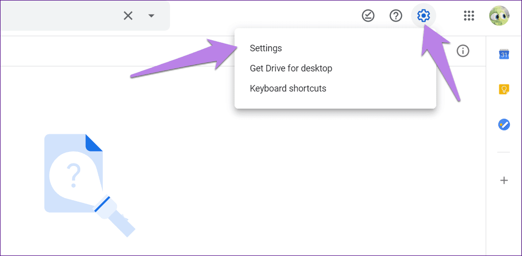This screenshot has height=256, width=522.
Task: Click the plus icon to get add-ons
Action: (504, 180)
